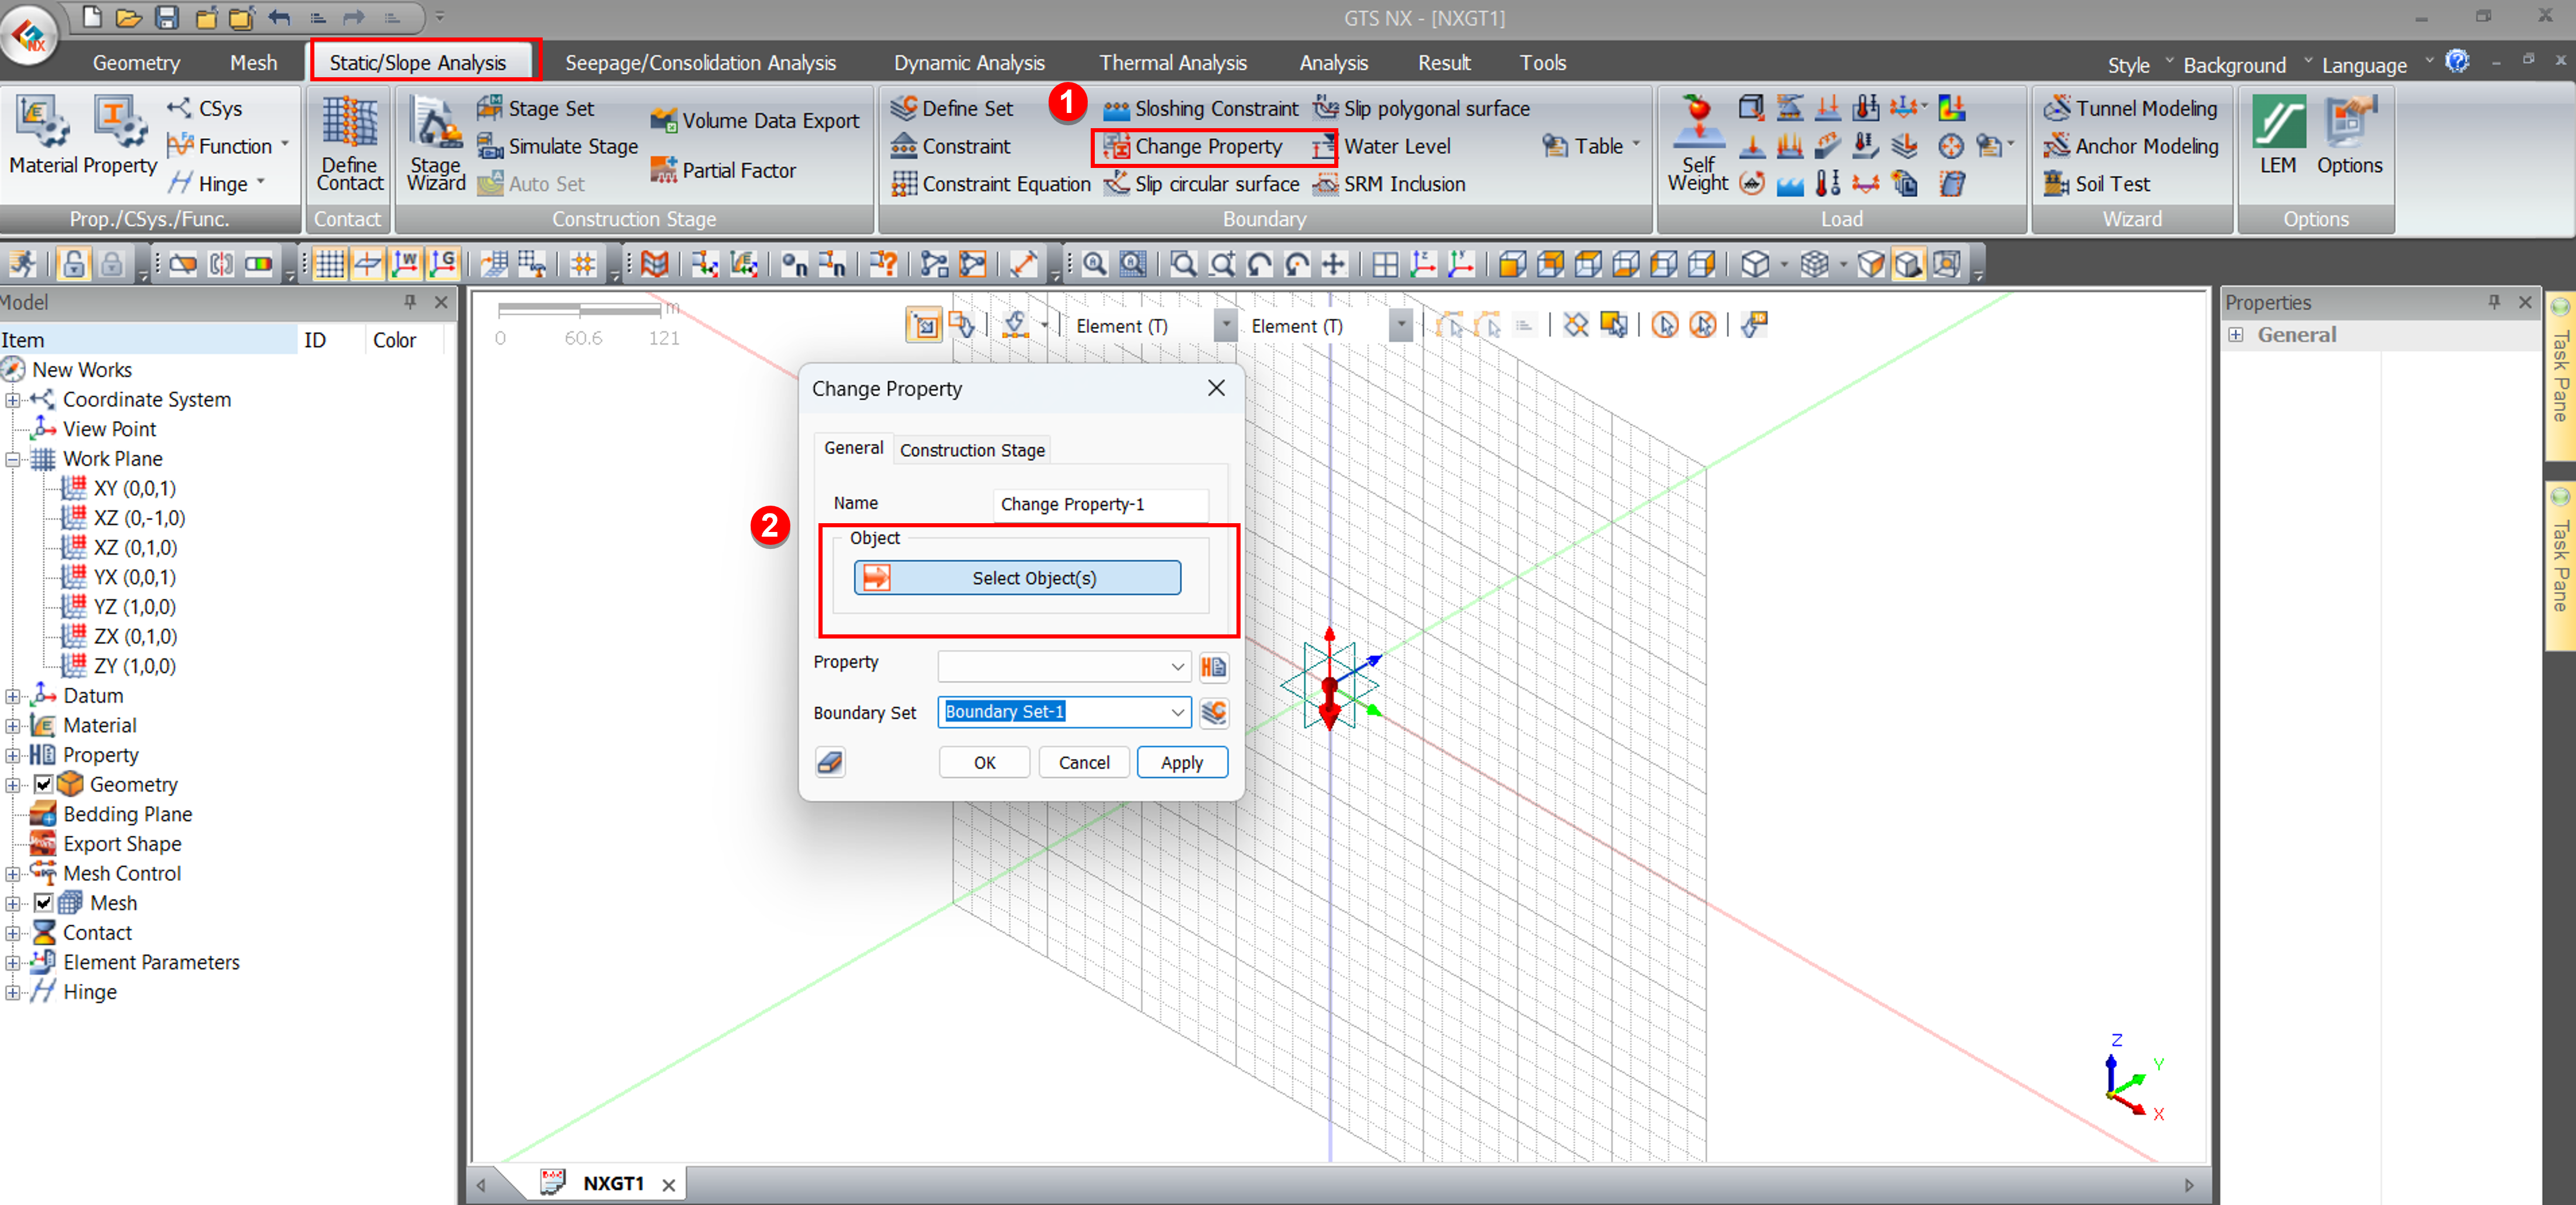Image resolution: width=2576 pixels, height=1205 pixels.
Task: Open Simulate Stage tool
Action: pyautogui.click(x=557, y=146)
